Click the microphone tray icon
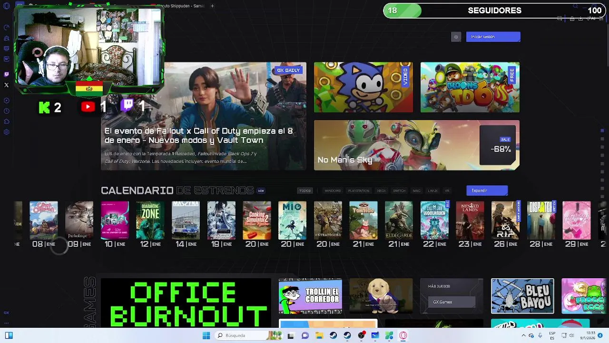The image size is (609, 343). [540, 335]
